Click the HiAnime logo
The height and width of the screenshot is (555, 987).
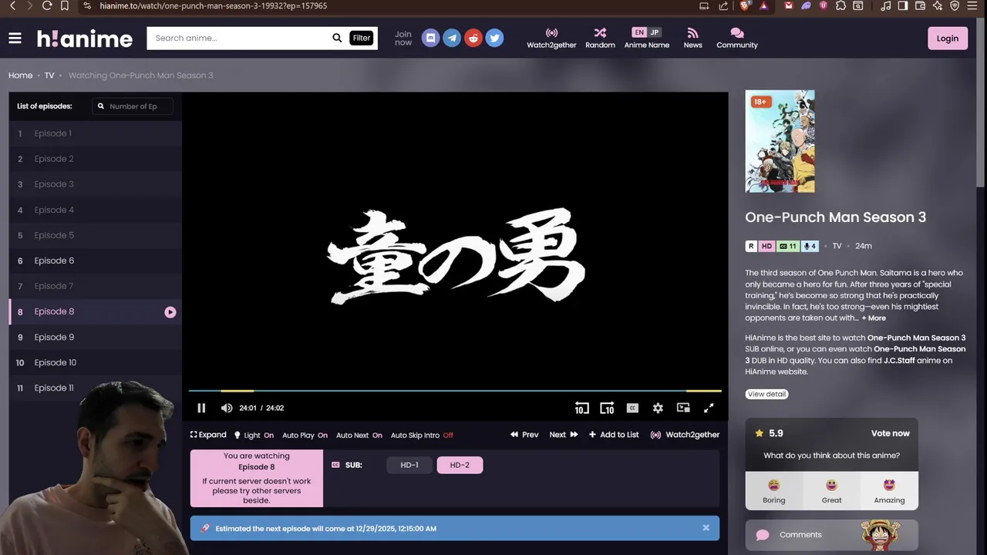pyautogui.click(x=85, y=39)
